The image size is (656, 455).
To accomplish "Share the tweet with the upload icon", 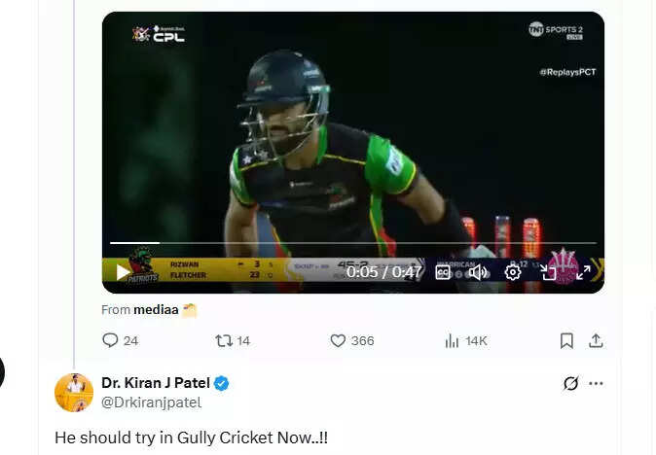I will coord(596,341).
